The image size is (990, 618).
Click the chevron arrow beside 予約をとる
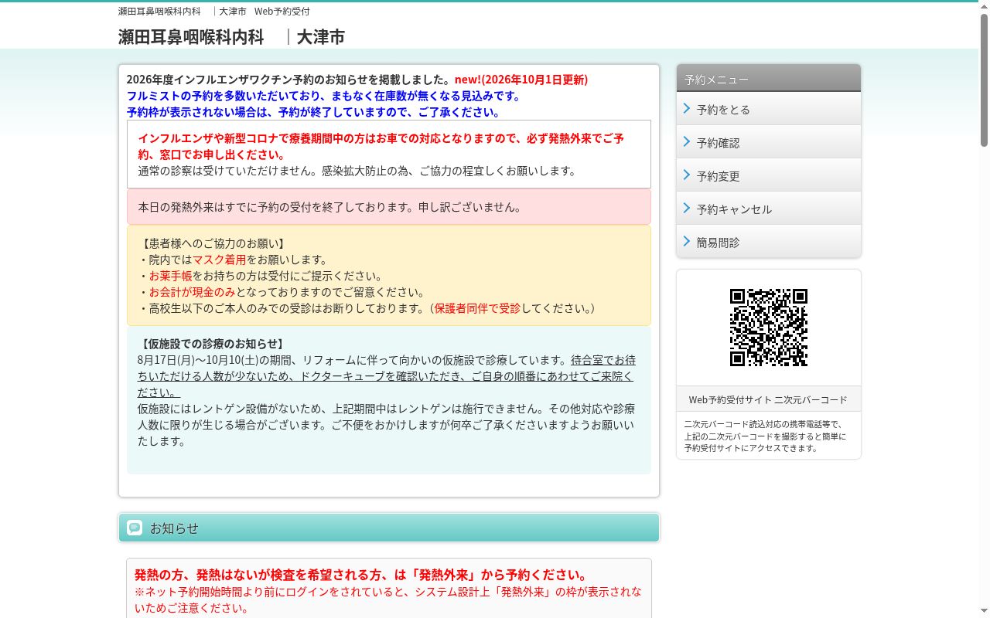coord(686,109)
